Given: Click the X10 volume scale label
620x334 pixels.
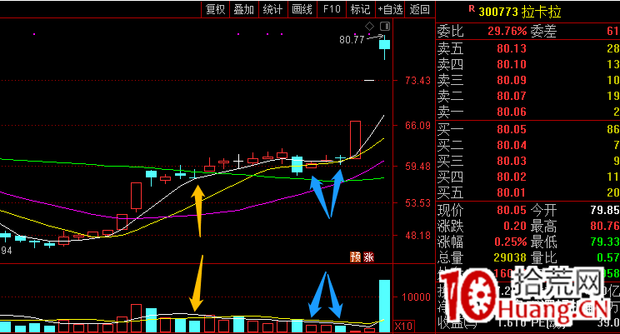Looking at the screenshot, I should click(x=403, y=327).
